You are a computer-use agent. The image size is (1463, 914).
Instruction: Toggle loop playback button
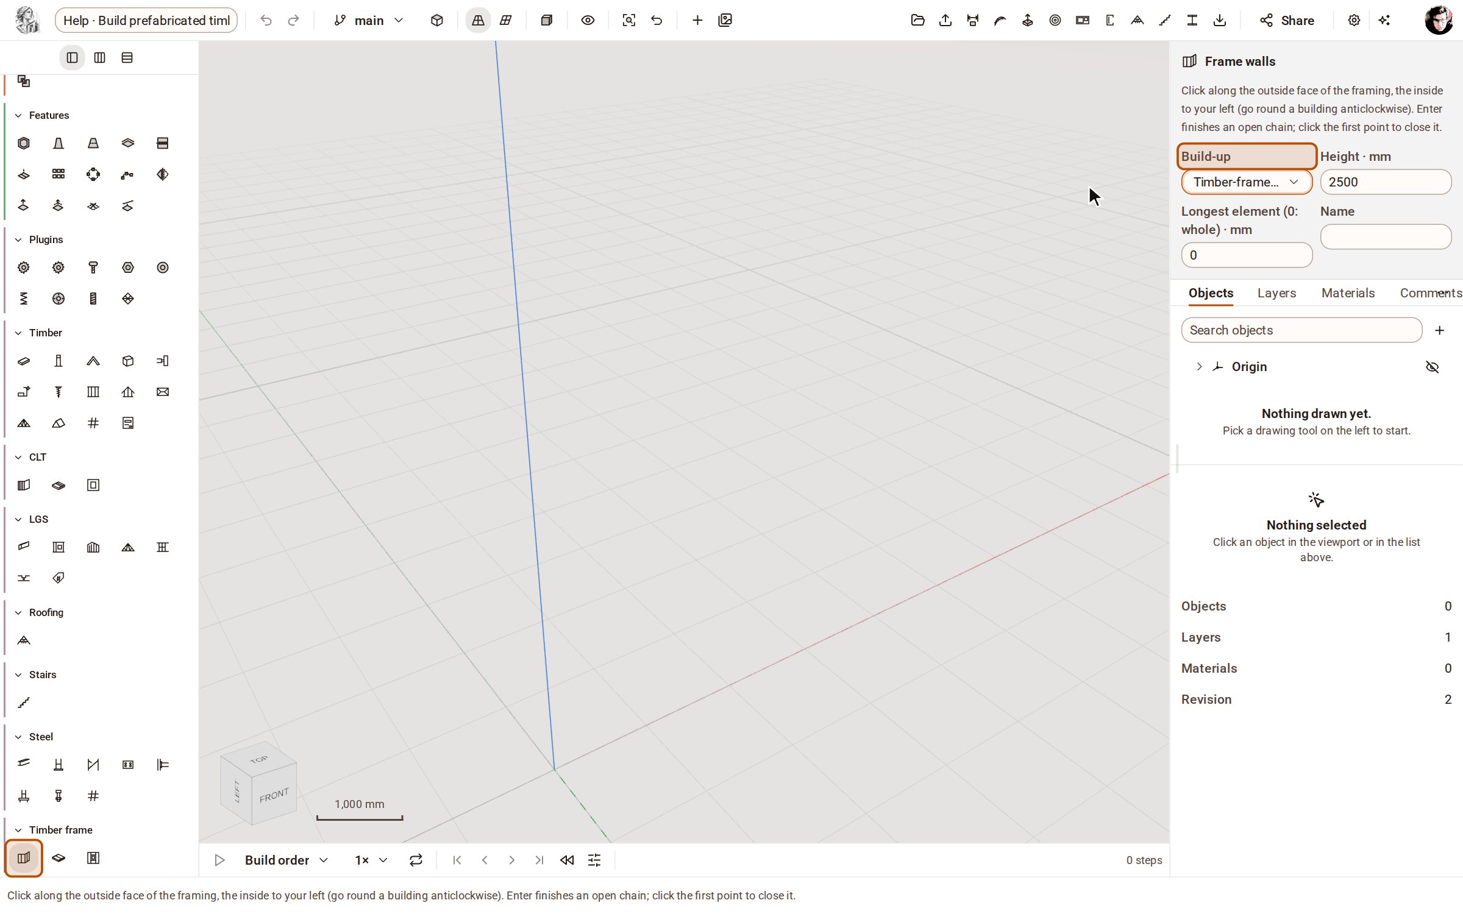416,860
